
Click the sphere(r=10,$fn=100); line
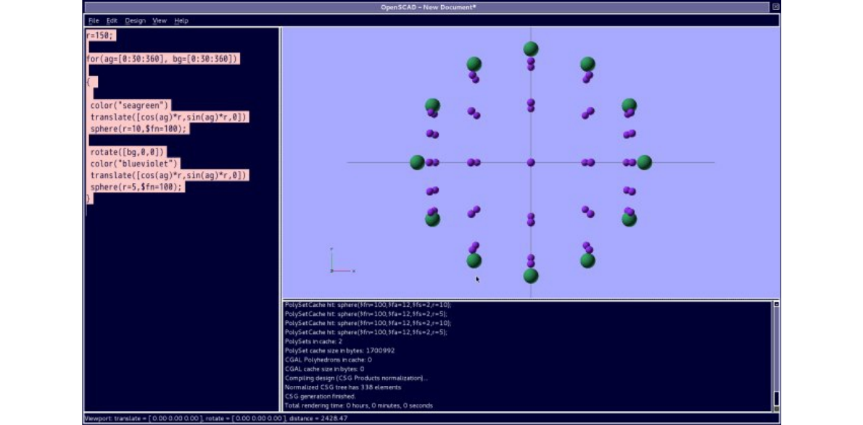coord(139,129)
